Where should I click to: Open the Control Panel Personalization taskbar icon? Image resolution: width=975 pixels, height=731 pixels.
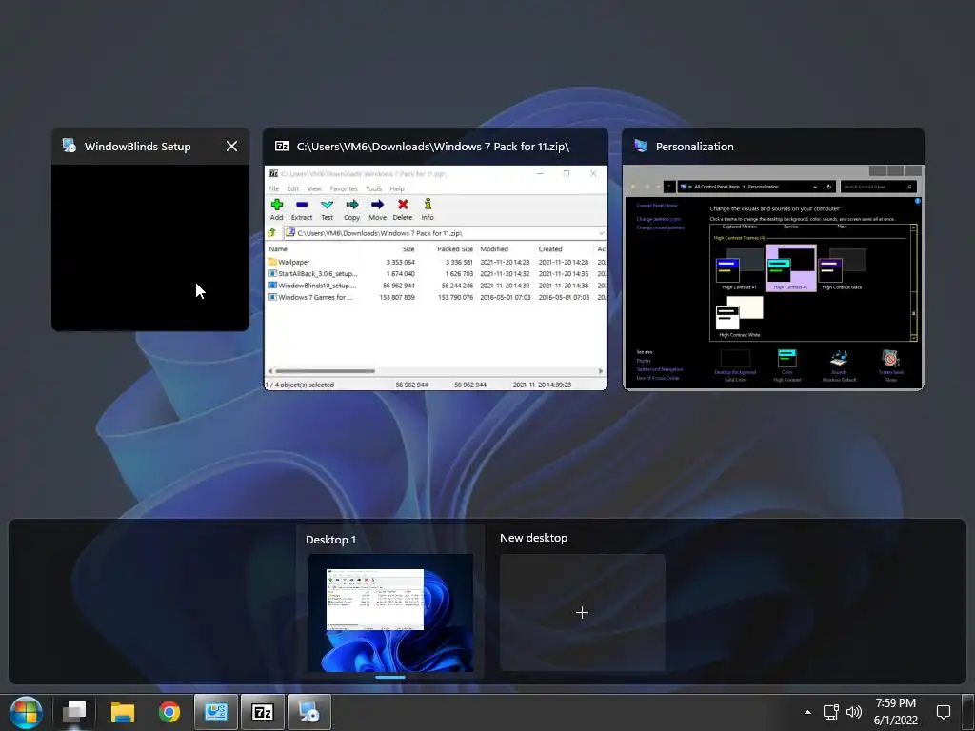click(216, 712)
